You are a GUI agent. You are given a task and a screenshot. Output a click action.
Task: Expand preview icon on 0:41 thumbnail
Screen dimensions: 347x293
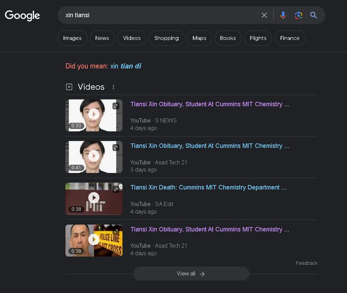pyautogui.click(x=116, y=148)
